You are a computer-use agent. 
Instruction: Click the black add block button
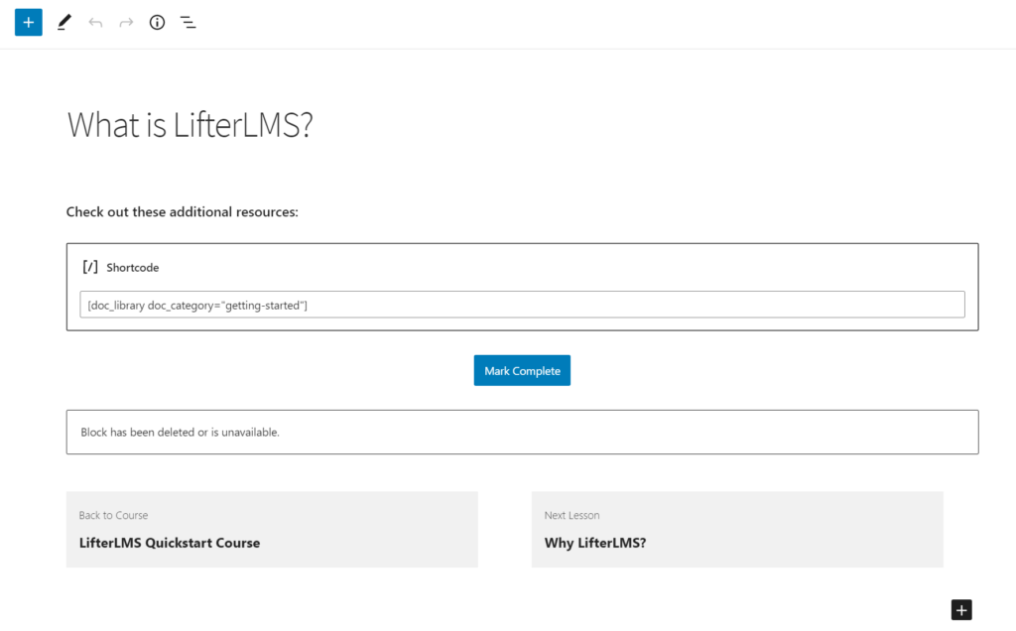[961, 609]
